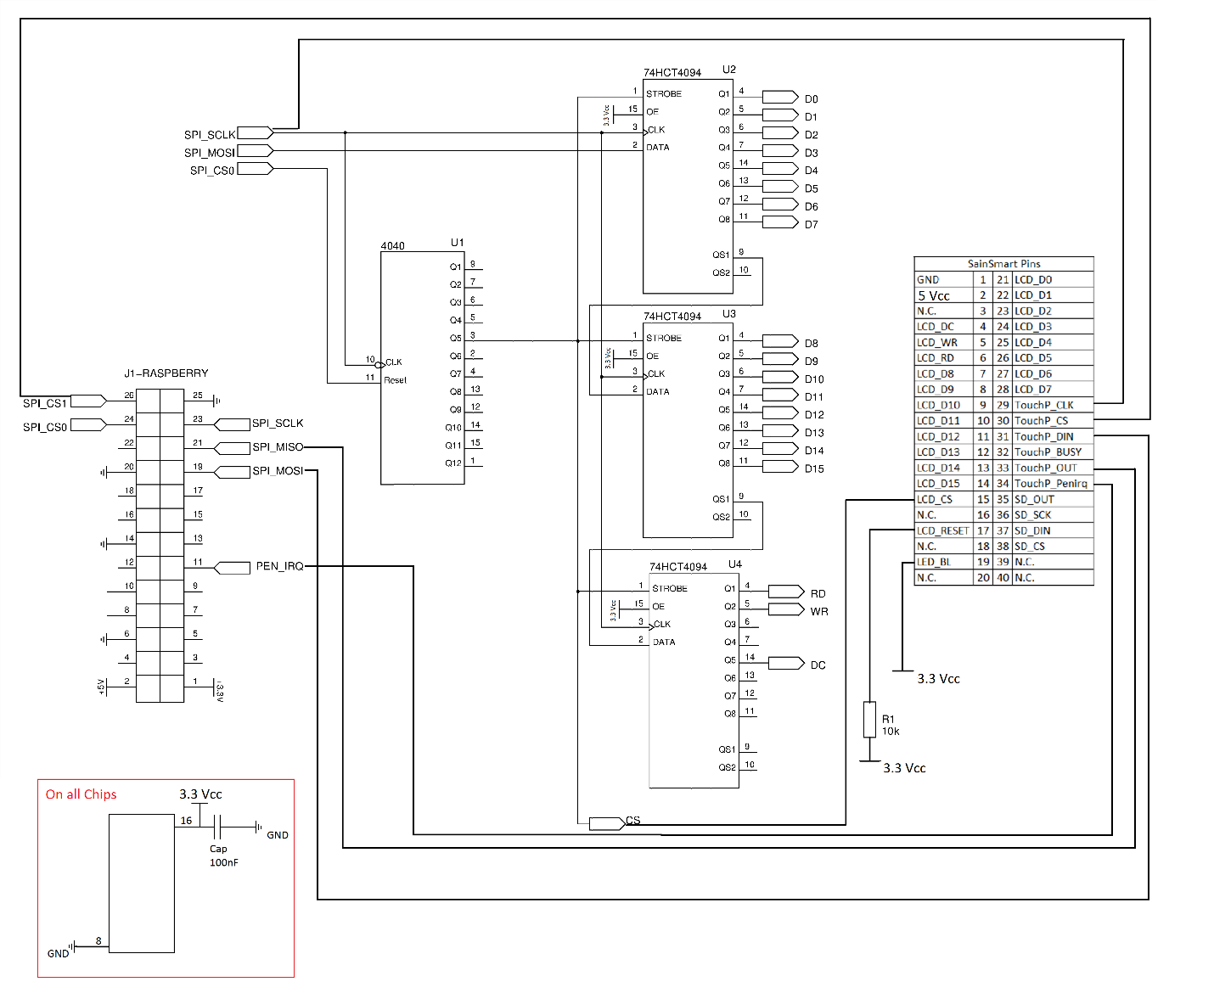
Task: Click the SPI_CS1 label
Action: pyautogui.click(x=45, y=403)
